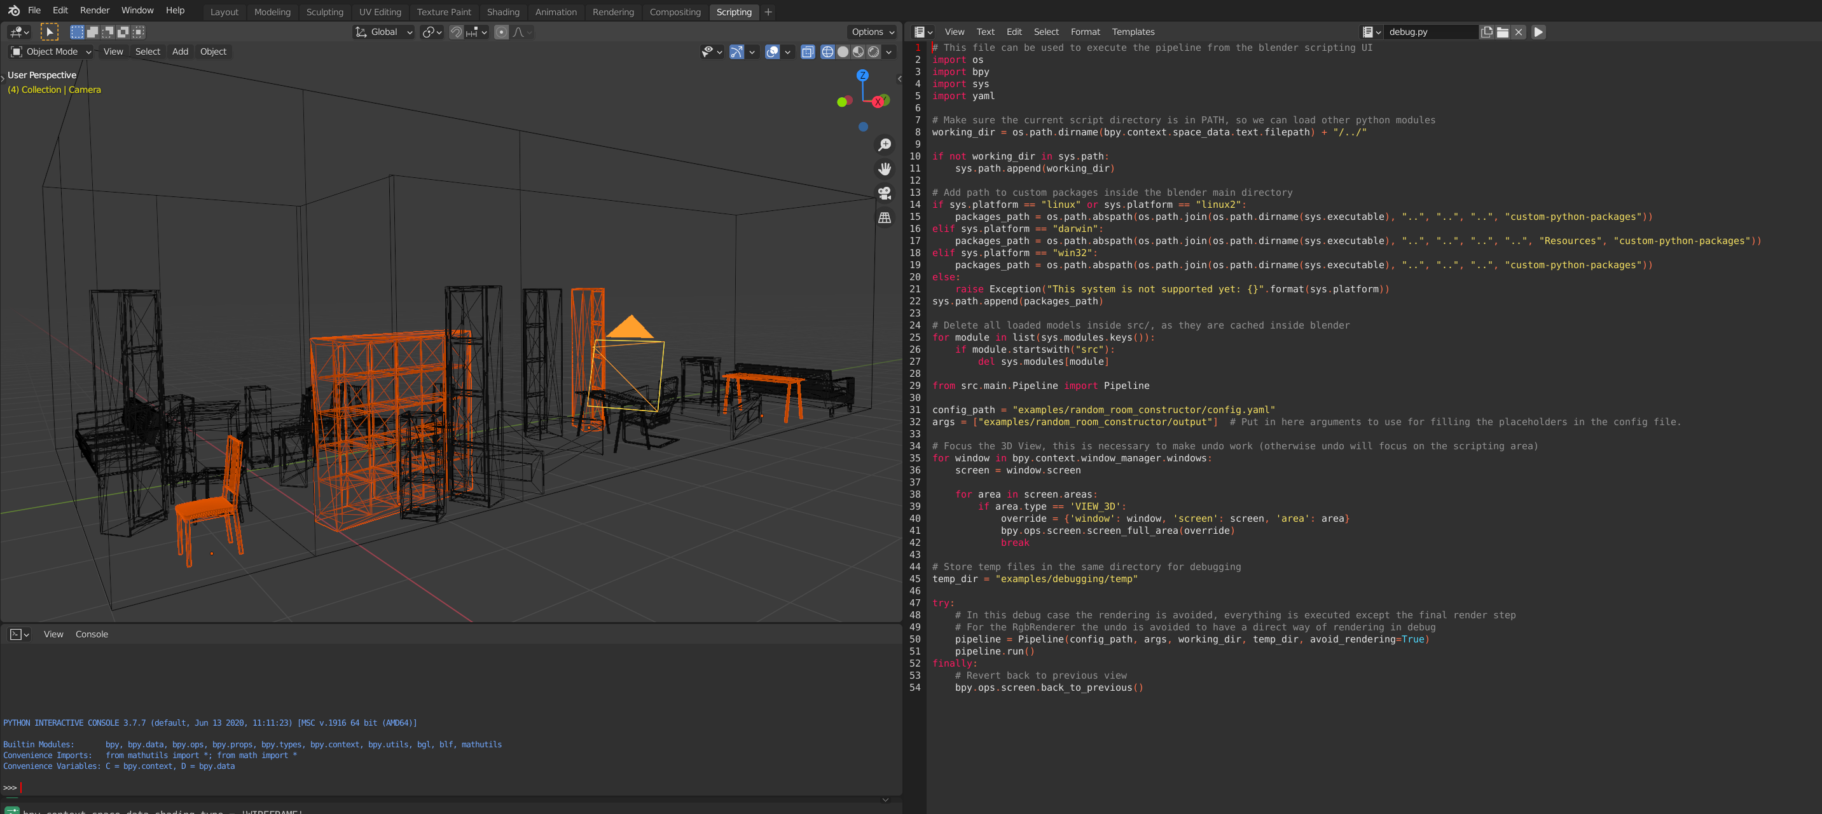1822x814 pixels.
Task: Open a text file in the editor
Action: point(1503,32)
